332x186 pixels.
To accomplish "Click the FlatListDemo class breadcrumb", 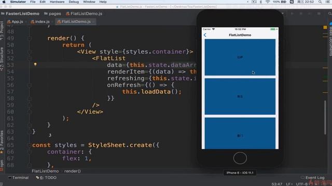I will coord(45,171).
